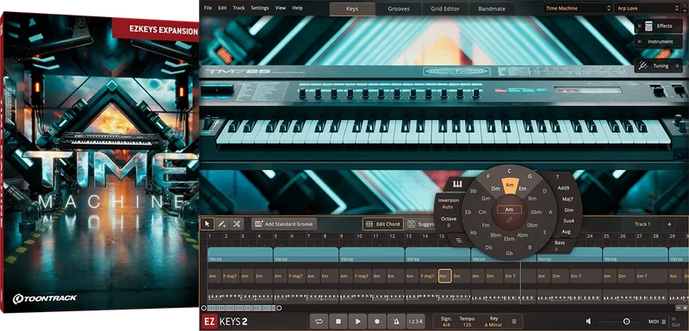
Task: Click the pencil edit icon in wheel center
Action: 509,219
